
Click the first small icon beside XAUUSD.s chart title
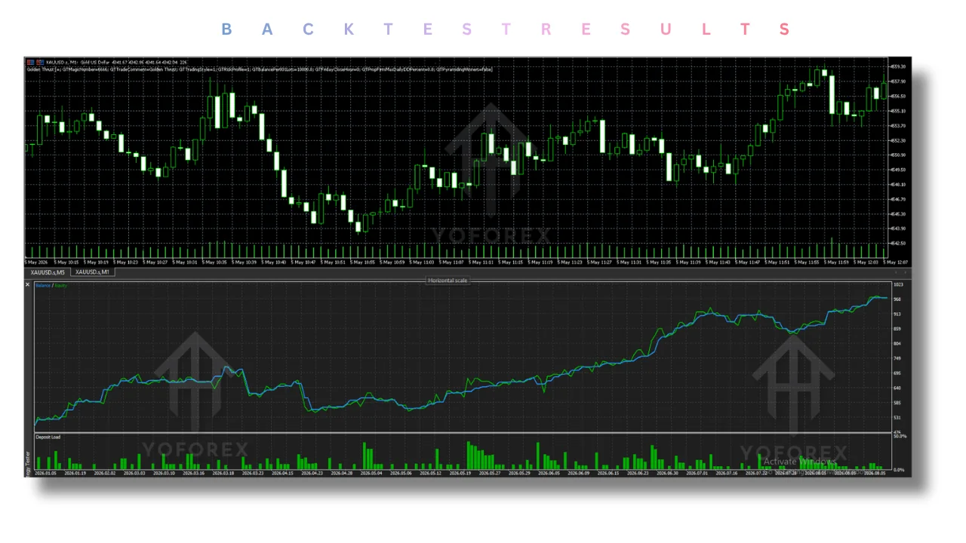tap(30, 62)
